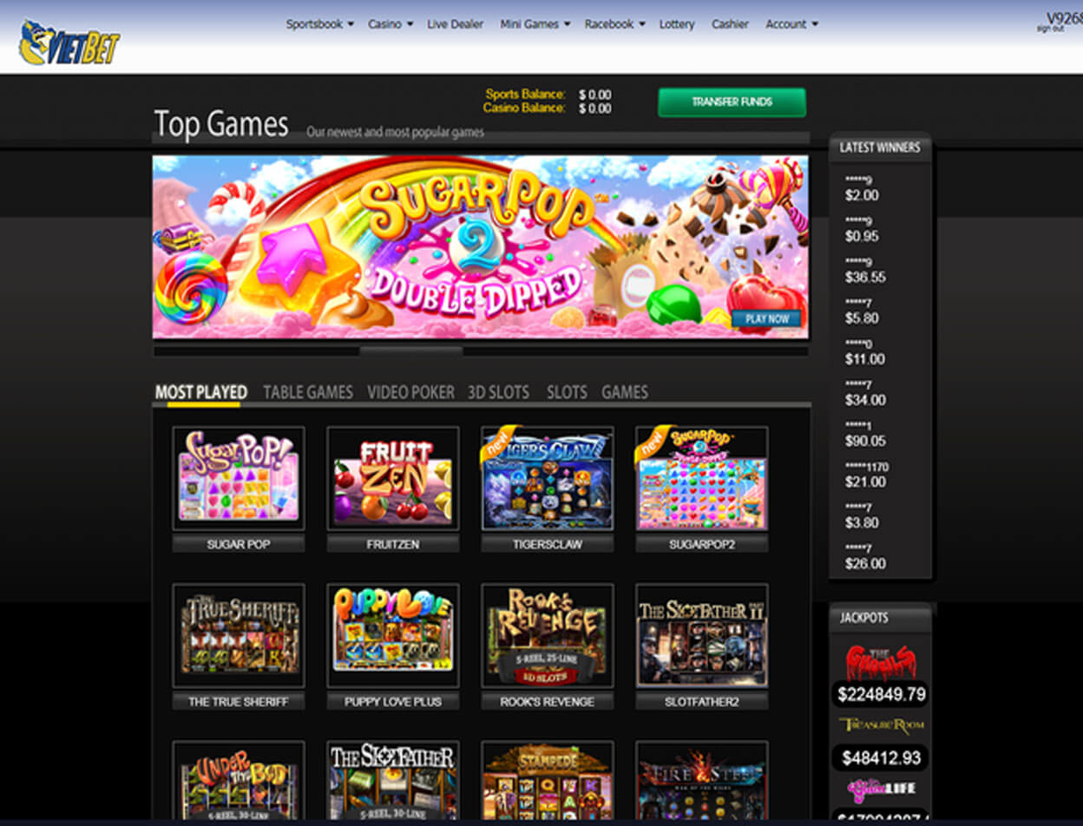Switch to the Games tab

(625, 392)
